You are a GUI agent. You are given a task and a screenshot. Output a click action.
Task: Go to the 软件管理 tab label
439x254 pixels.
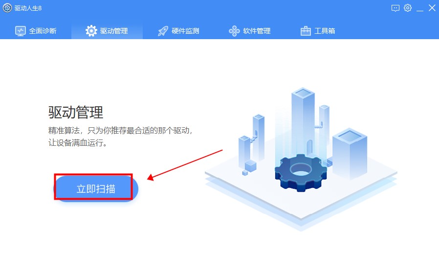tap(257, 31)
